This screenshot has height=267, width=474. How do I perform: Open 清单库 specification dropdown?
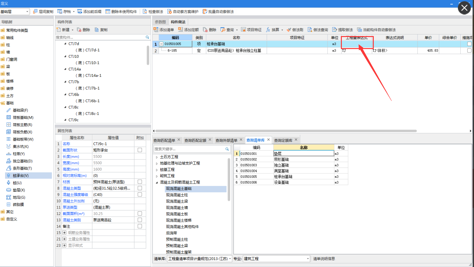coord(199,259)
